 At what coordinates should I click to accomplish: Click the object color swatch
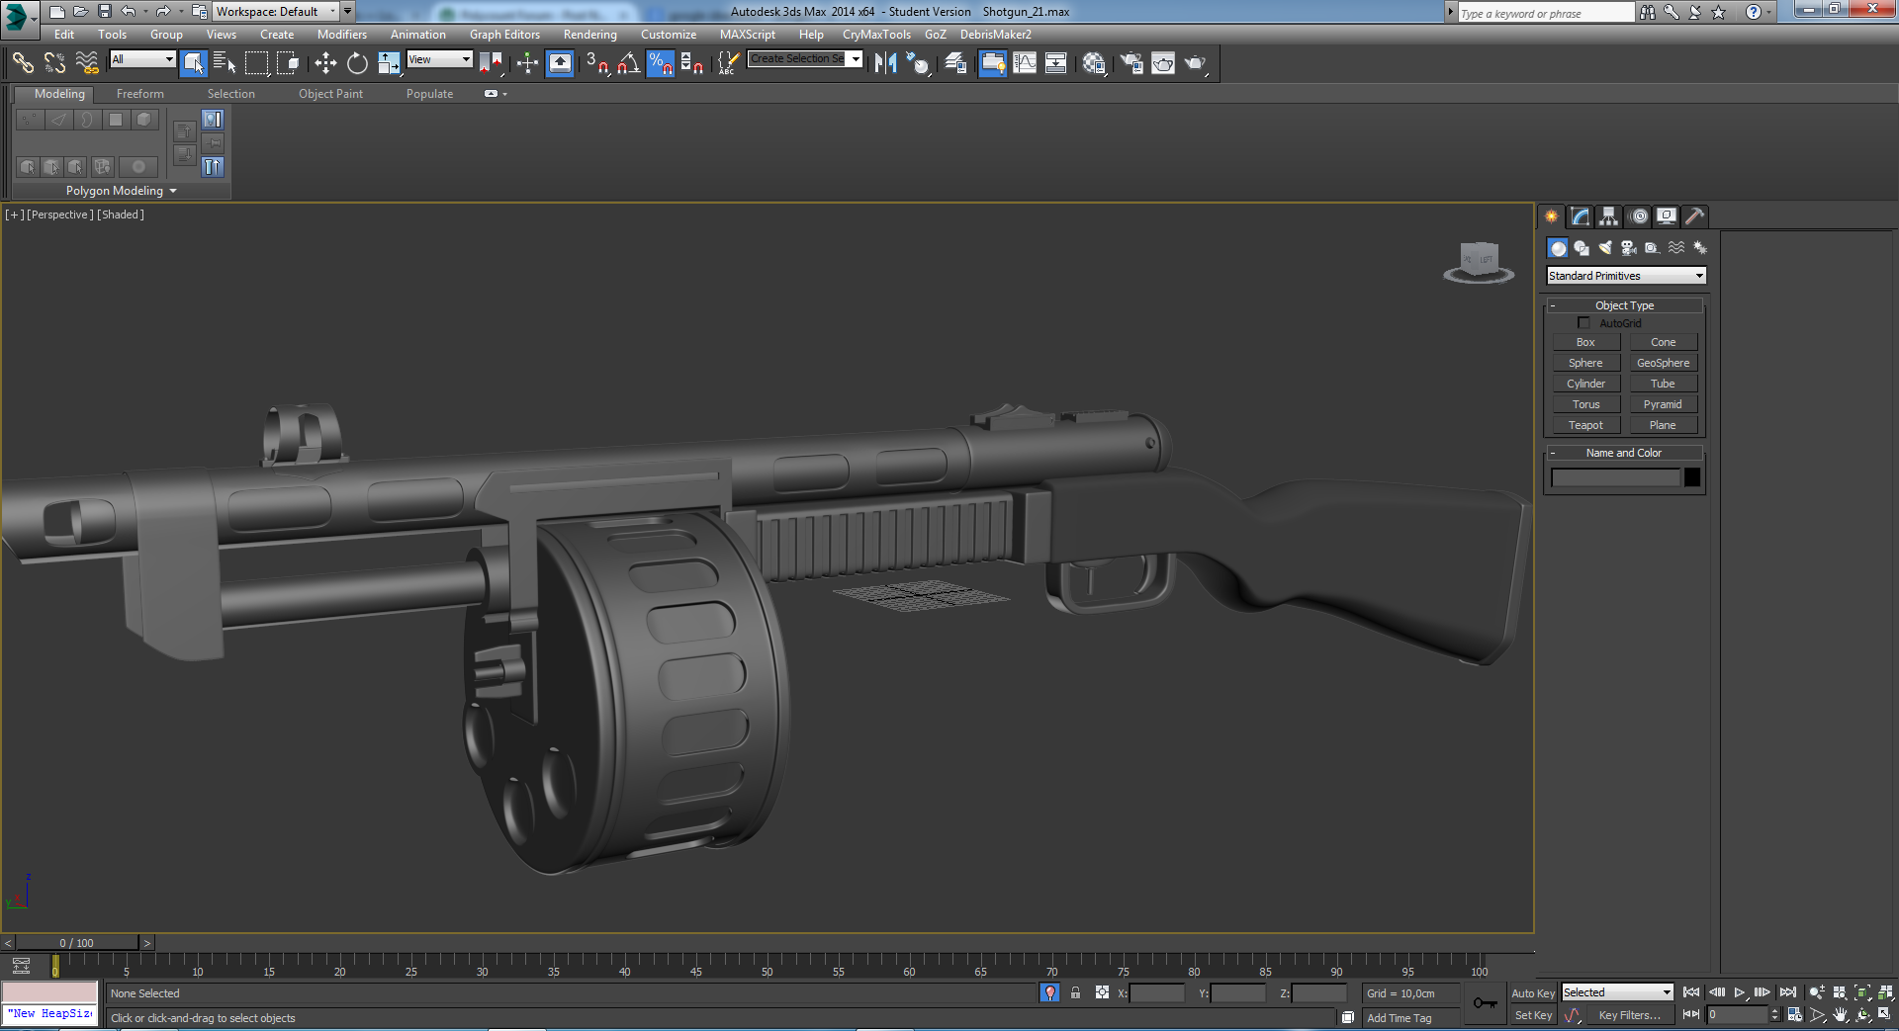(x=1692, y=477)
